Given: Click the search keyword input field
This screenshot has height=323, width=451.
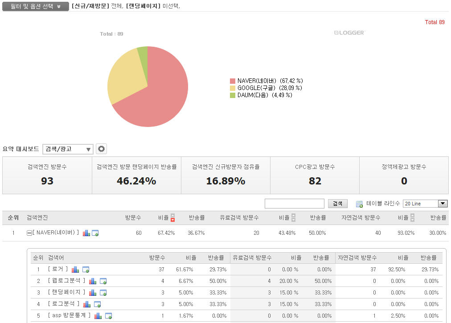Looking at the screenshot, I should (294, 204).
